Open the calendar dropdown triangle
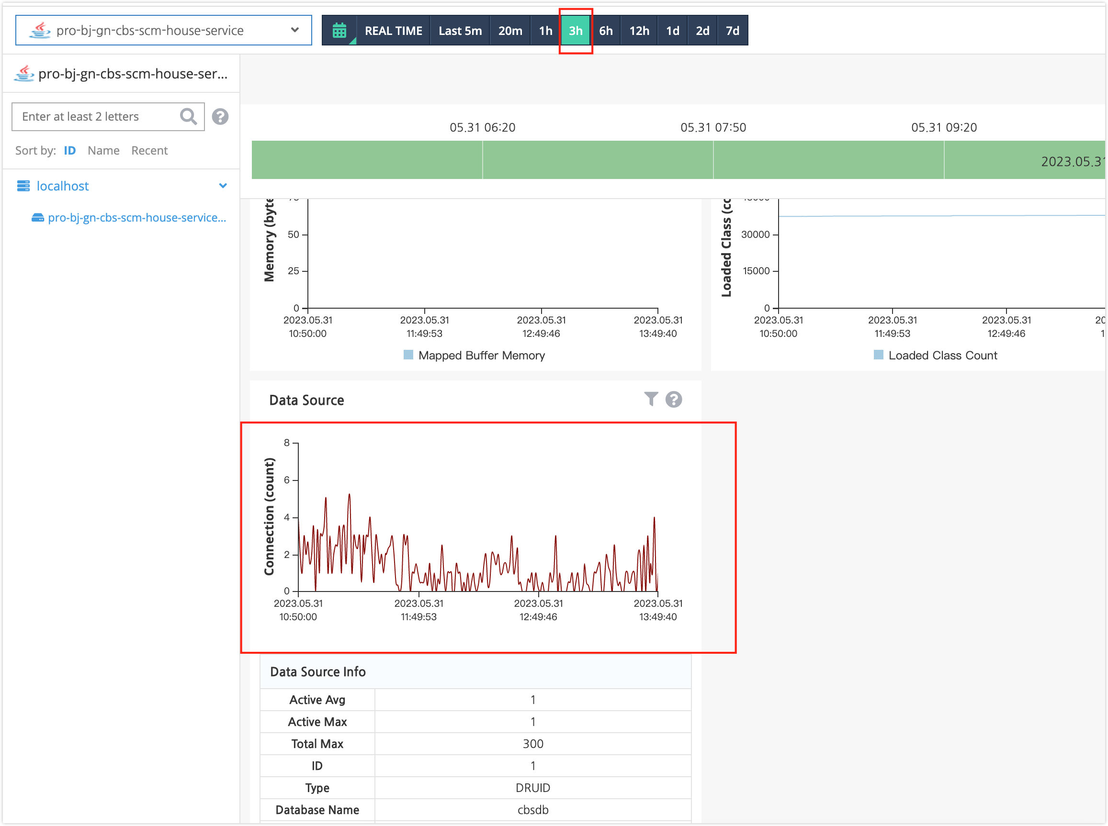Image resolution: width=1108 pixels, height=826 pixels. (353, 41)
